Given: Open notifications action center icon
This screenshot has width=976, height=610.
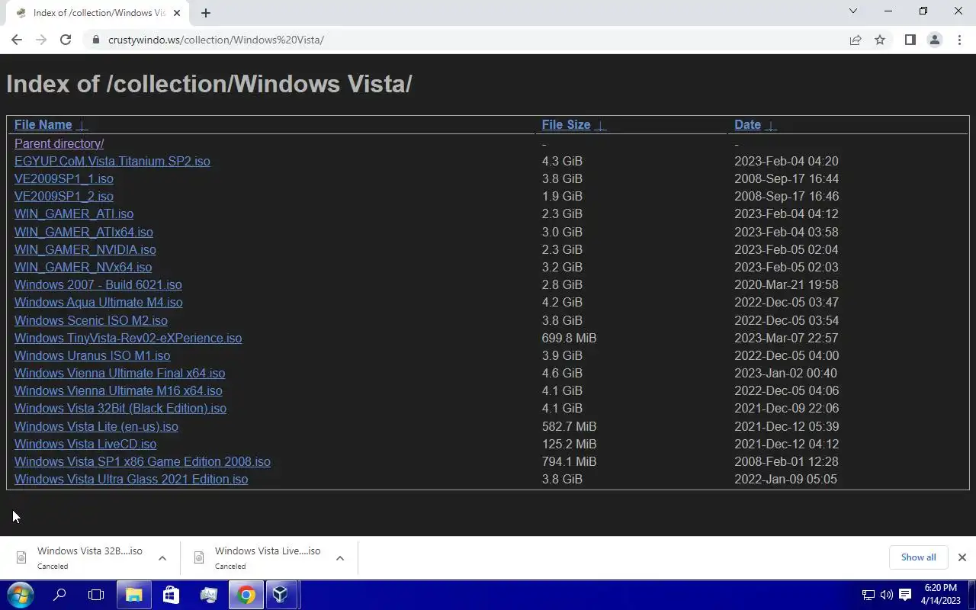Looking at the screenshot, I should click(x=905, y=595).
